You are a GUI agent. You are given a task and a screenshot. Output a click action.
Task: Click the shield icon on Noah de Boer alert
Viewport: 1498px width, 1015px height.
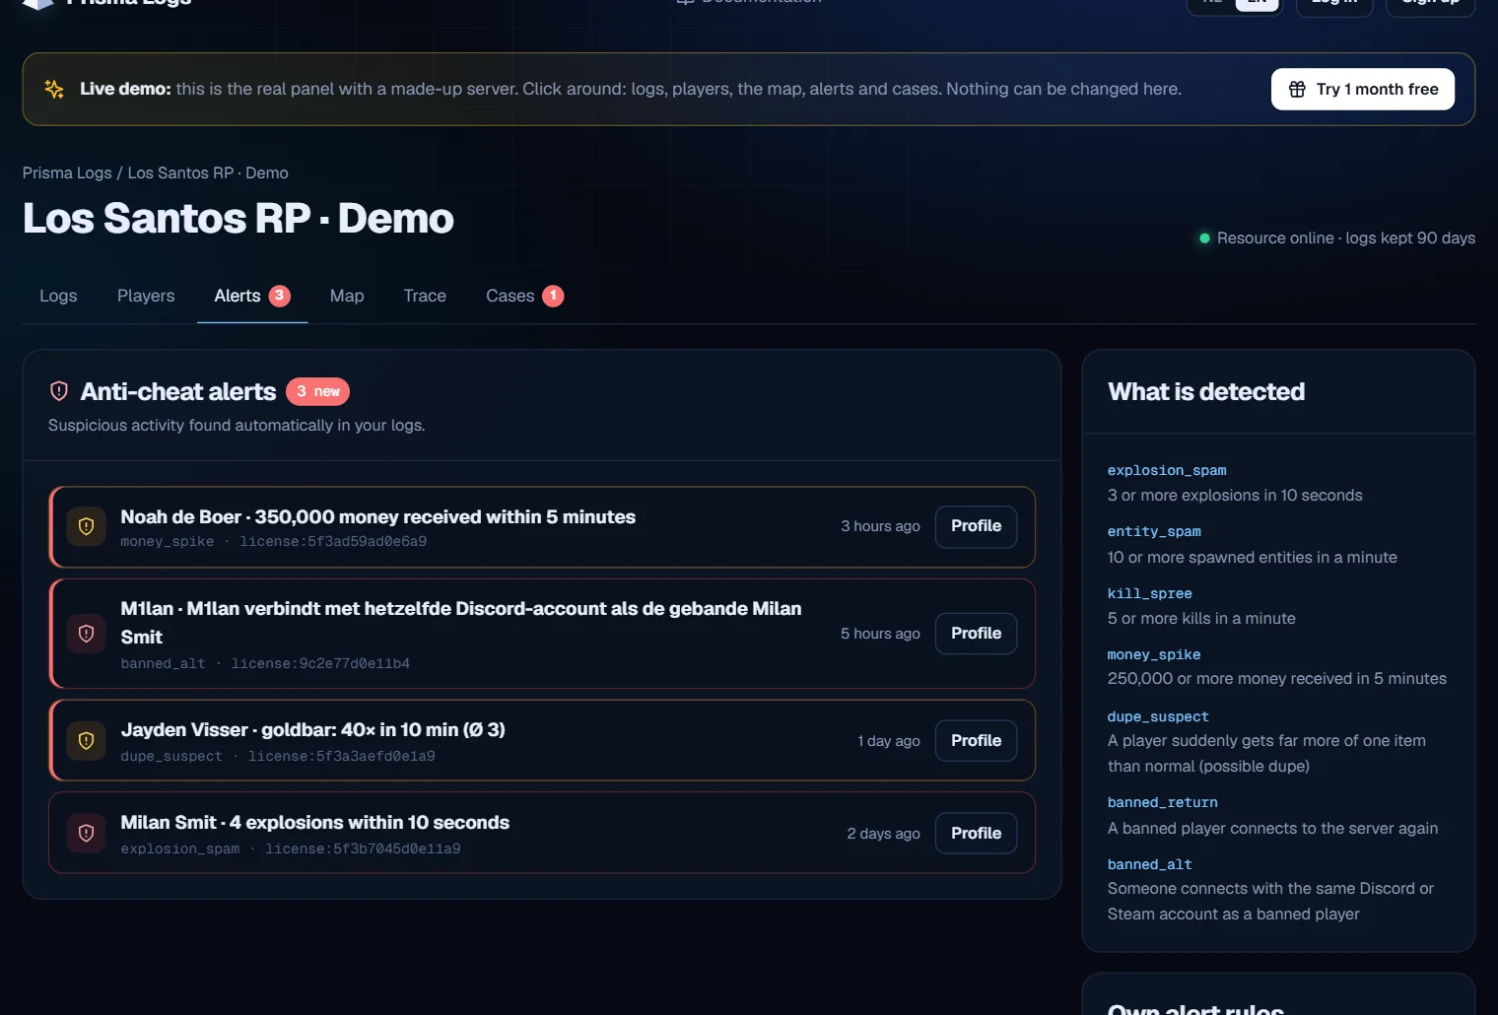tap(86, 526)
